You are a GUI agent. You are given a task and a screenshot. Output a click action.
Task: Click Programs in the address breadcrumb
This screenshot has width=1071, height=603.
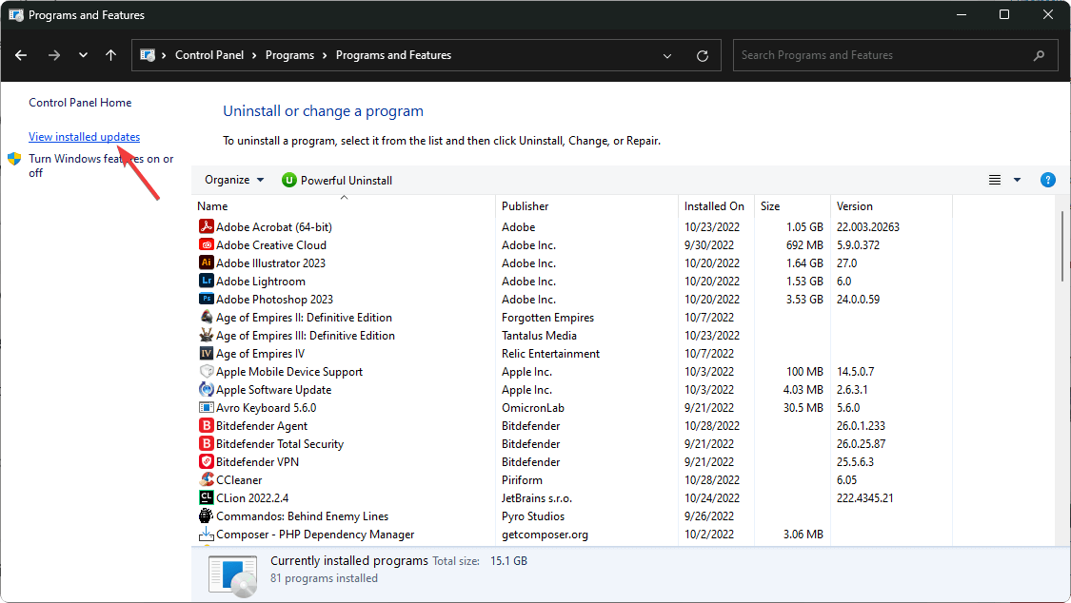pos(290,55)
